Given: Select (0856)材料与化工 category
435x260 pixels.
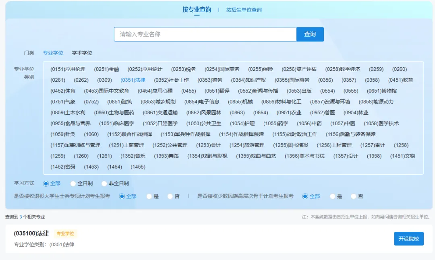Looking at the screenshot, I should pos(281,102).
